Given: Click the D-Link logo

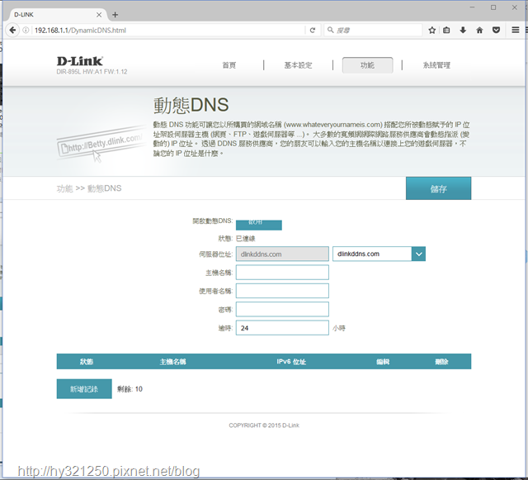Looking at the screenshot, I should (x=80, y=61).
